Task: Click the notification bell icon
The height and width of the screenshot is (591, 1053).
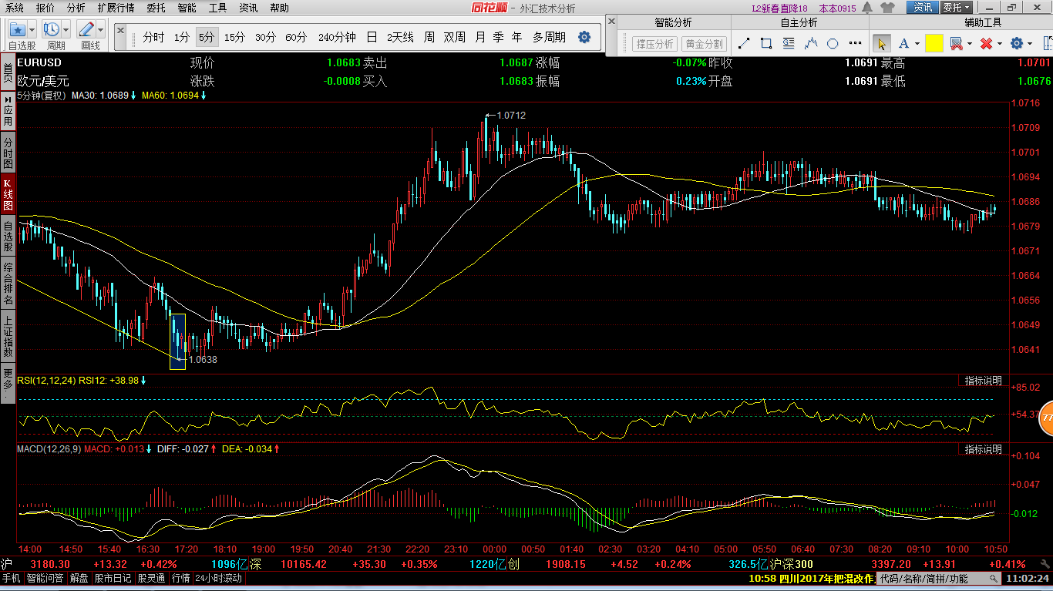Action: tap(868, 8)
